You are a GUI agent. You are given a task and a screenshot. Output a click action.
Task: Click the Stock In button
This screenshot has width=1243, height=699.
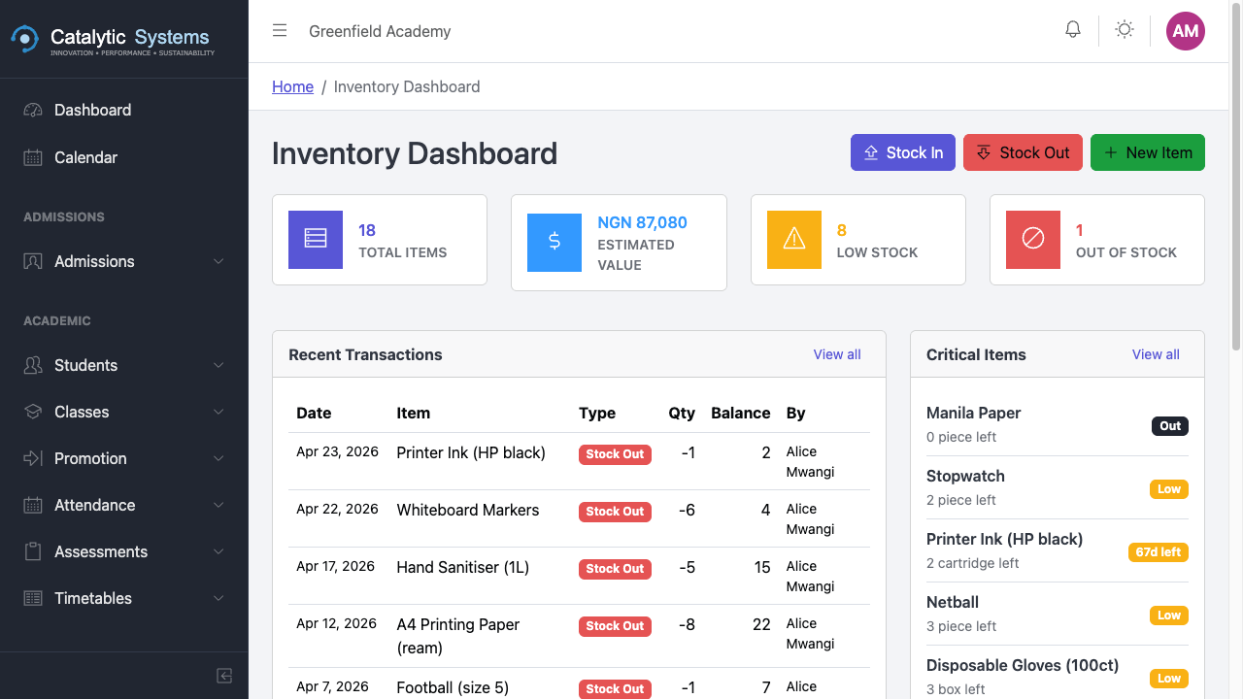point(903,152)
